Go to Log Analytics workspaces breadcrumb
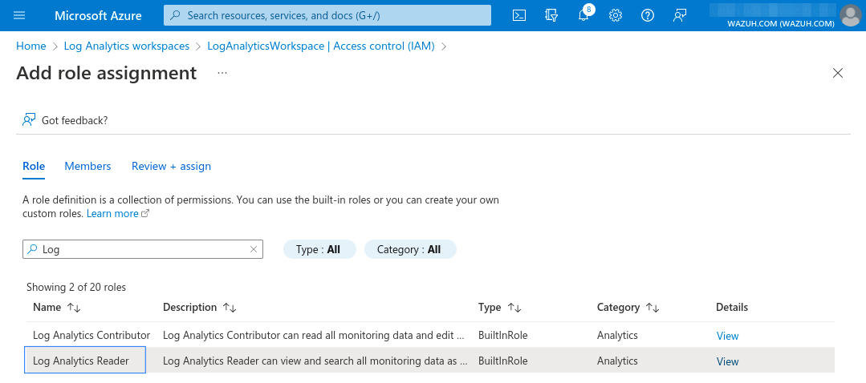The height and width of the screenshot is (383, 866). pyautogui.click(x=127, y=46)
